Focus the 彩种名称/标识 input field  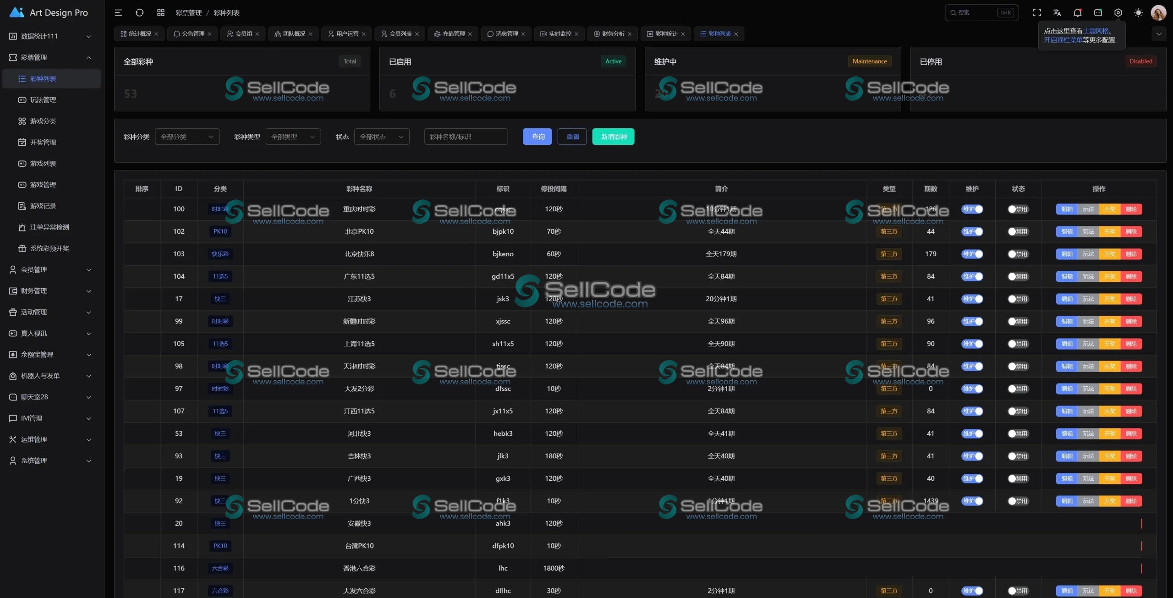[x=466, y=137]
